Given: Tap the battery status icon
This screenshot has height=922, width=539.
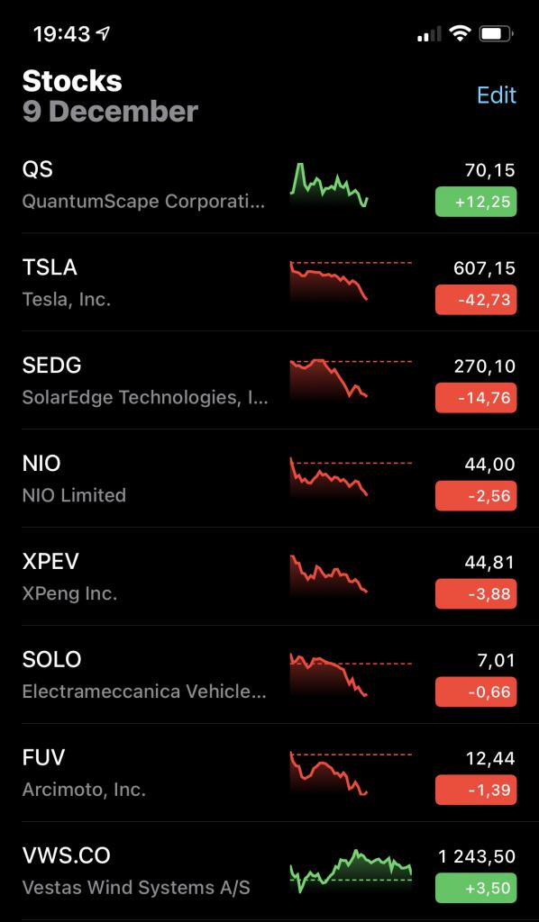Looking at the screenshot, I should (496, 34).
